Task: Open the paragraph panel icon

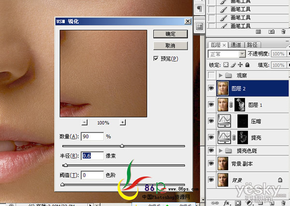Action: 199,9
